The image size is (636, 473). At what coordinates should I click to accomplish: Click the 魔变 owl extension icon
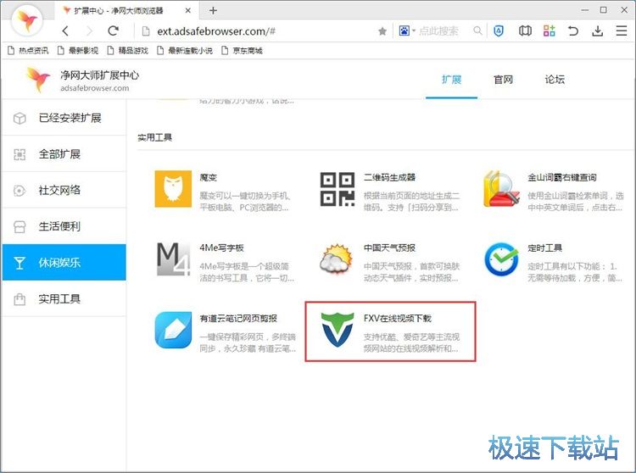point(173,189)
